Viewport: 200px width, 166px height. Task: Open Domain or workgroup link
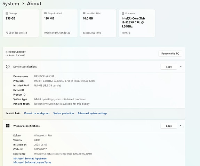(37, 113)
